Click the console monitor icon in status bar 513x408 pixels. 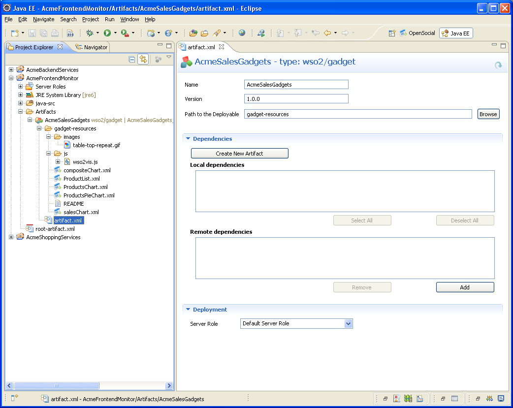501,399
